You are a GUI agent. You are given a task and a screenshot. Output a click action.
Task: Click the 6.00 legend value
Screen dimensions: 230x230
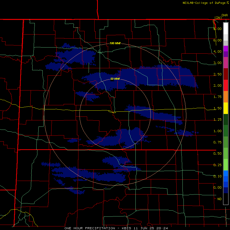click(217, 40)
